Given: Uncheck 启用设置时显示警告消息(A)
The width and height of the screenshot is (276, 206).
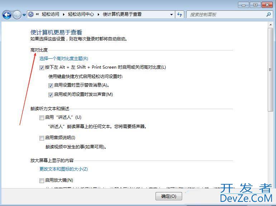Looking at the screenshot, I should 51,85.
